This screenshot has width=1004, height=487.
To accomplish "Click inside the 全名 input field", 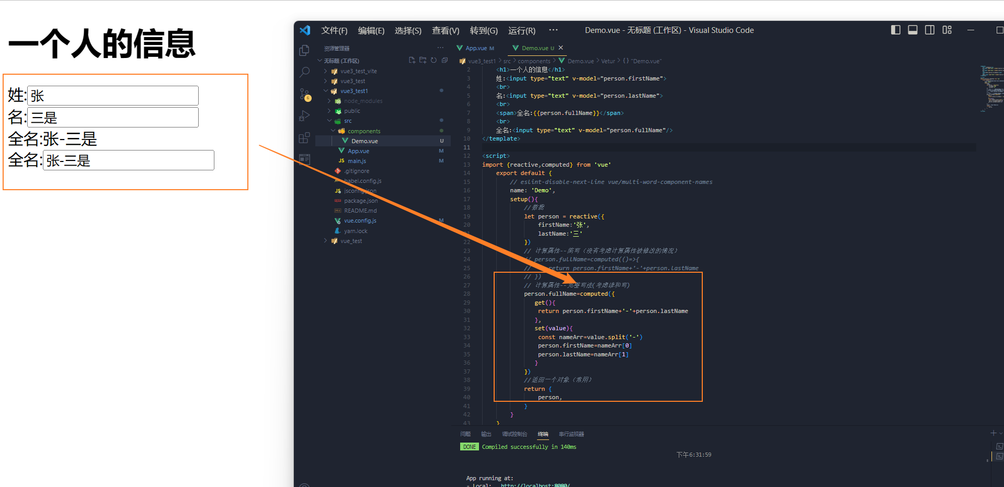I will [x=128, y=160].
